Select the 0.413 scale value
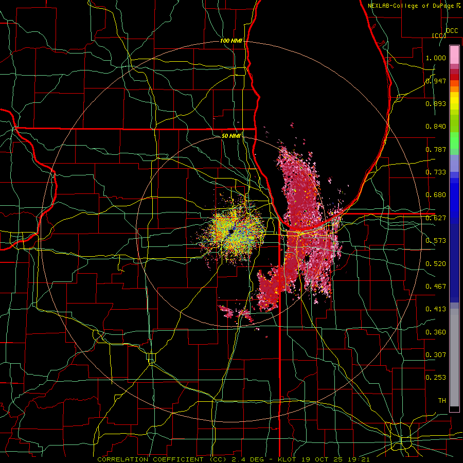 pos(436,309)
